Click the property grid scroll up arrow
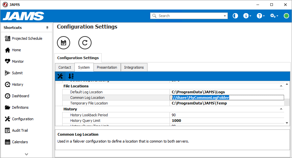Image resolution: width=292 pixels, height=158 pixels. tap(287, 84)
